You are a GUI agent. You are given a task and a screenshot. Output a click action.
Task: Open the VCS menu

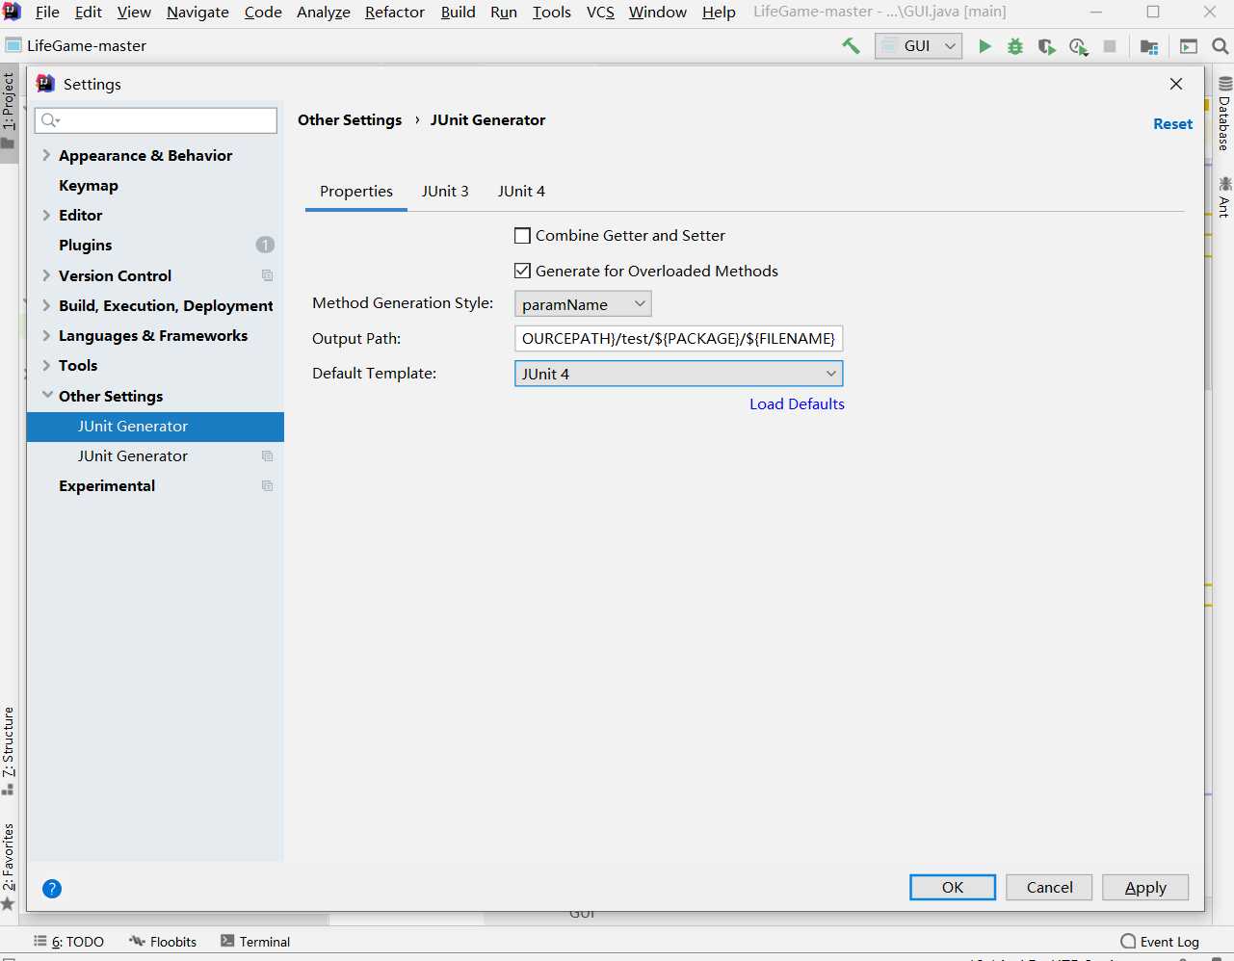(x=600, y=12)
